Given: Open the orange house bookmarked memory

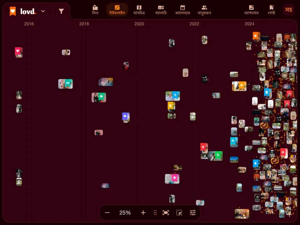Looking at the screenshot, I should tap(239, 86).
